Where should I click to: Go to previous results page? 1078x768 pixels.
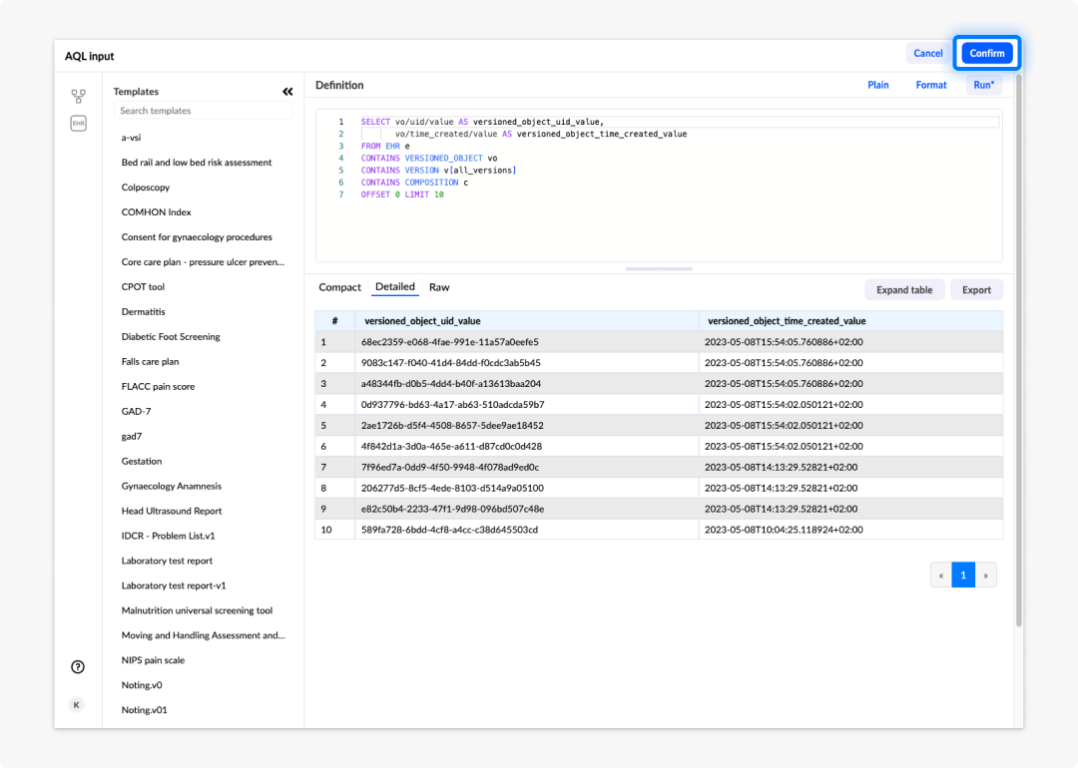941,575
